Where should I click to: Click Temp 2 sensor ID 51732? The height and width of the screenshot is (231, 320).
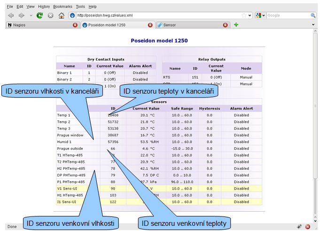pyautogui.click(x=113, y=122)
